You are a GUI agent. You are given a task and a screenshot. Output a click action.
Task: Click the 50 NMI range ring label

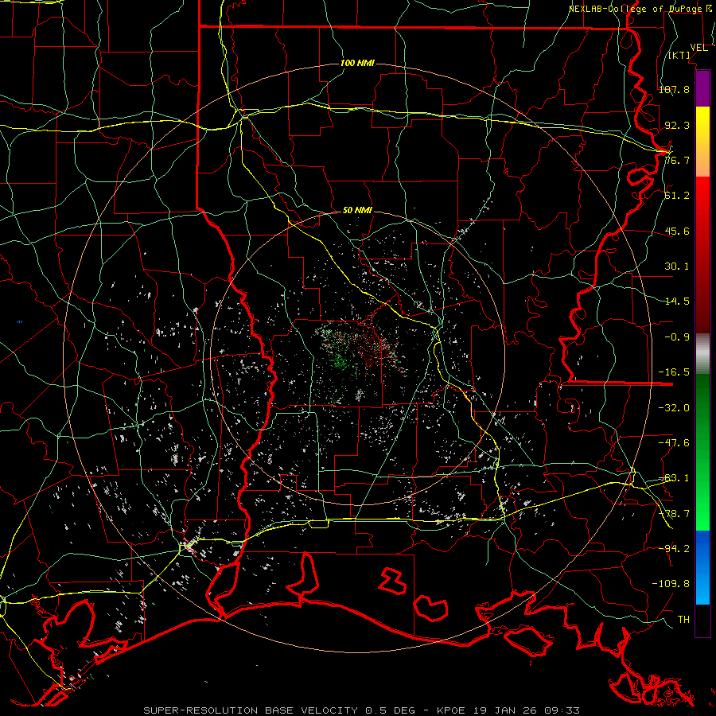(x=357, y=211)
